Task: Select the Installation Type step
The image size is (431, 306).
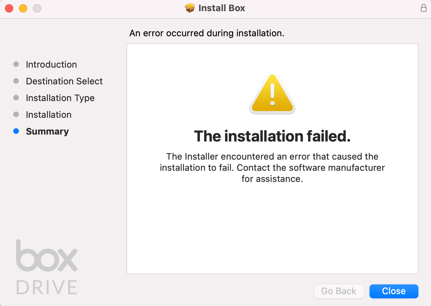Action: pyautogui.click(x=60, y=98)
